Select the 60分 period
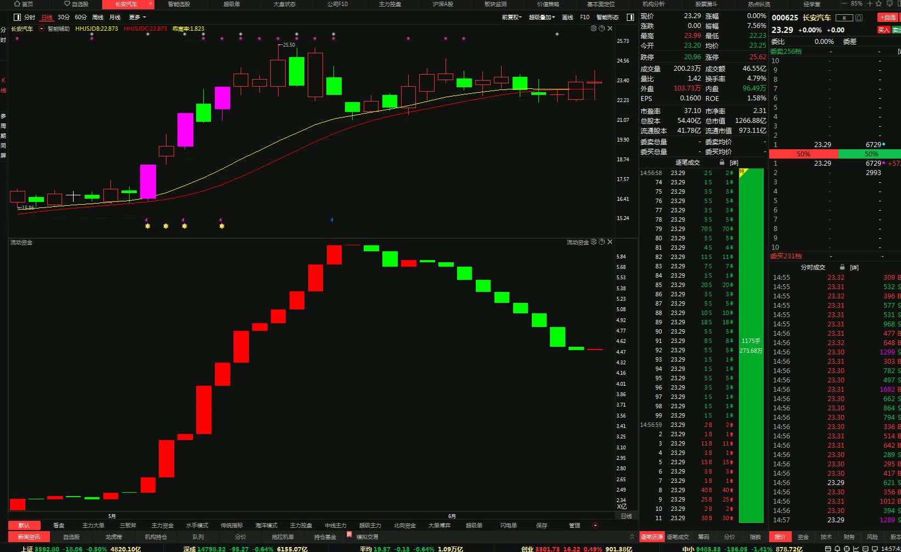 point(81,18)
